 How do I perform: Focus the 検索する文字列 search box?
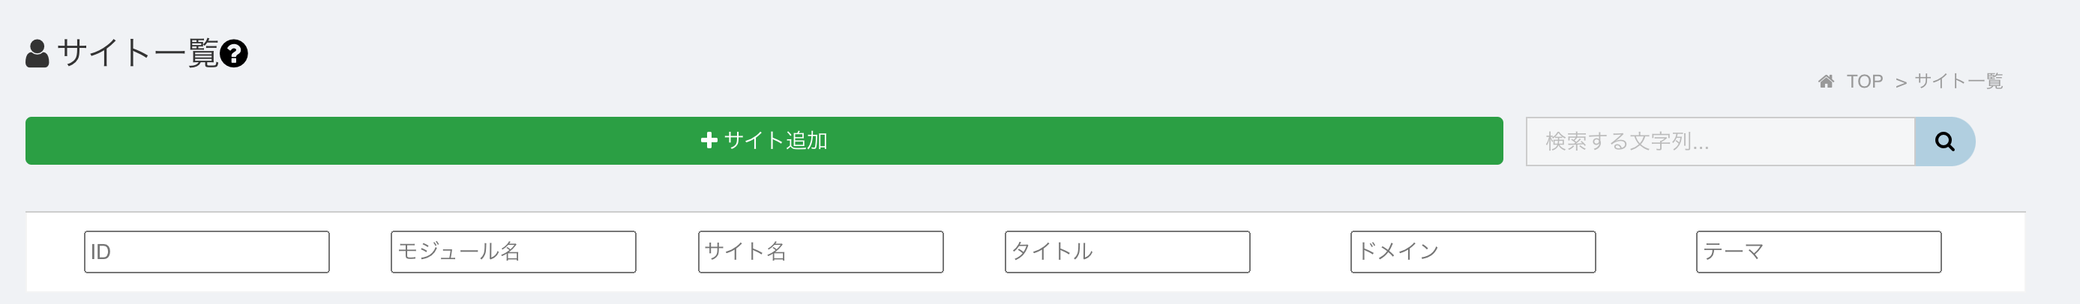[x=1720, y=142]
